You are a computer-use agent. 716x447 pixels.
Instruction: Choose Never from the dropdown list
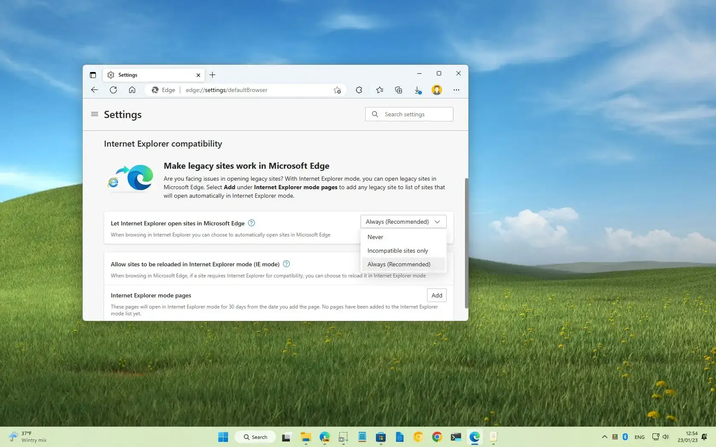403,237
